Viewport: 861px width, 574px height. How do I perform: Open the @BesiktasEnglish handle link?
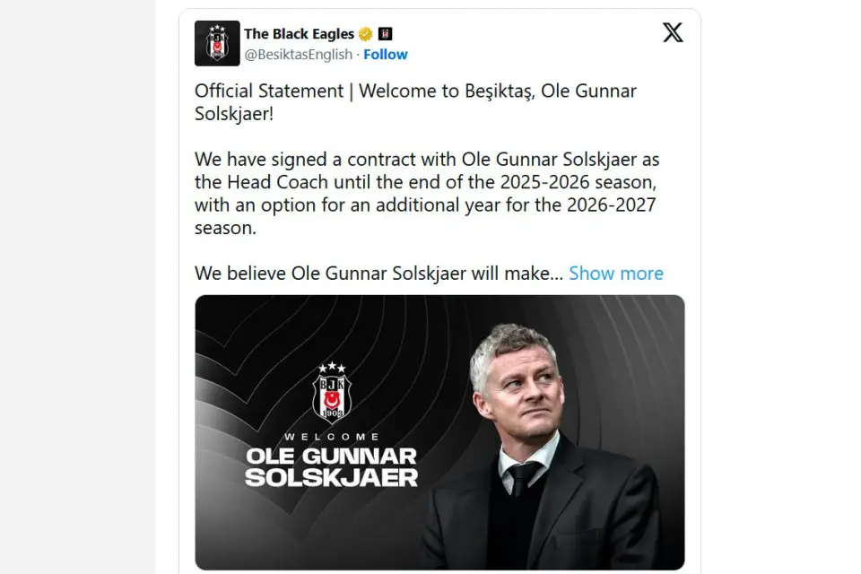point(298,55)
